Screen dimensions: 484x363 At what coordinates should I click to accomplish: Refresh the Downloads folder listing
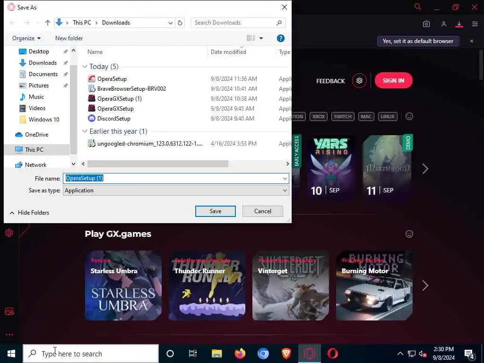(x=180, y=23)
